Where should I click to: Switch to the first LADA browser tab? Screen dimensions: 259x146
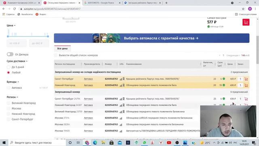coord(21,3)
